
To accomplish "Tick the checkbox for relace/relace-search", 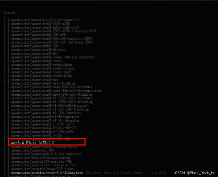I will [7, 158].
